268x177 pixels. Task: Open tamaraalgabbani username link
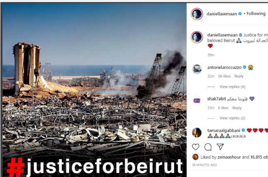[x=224, y=131]
